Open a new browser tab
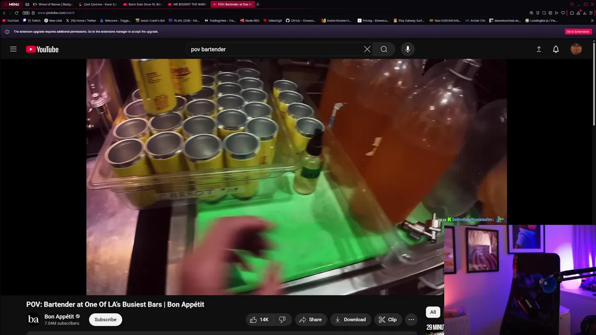Image resolution: width=596 pixels, height=335 pixels. click(x=257, y=4)
